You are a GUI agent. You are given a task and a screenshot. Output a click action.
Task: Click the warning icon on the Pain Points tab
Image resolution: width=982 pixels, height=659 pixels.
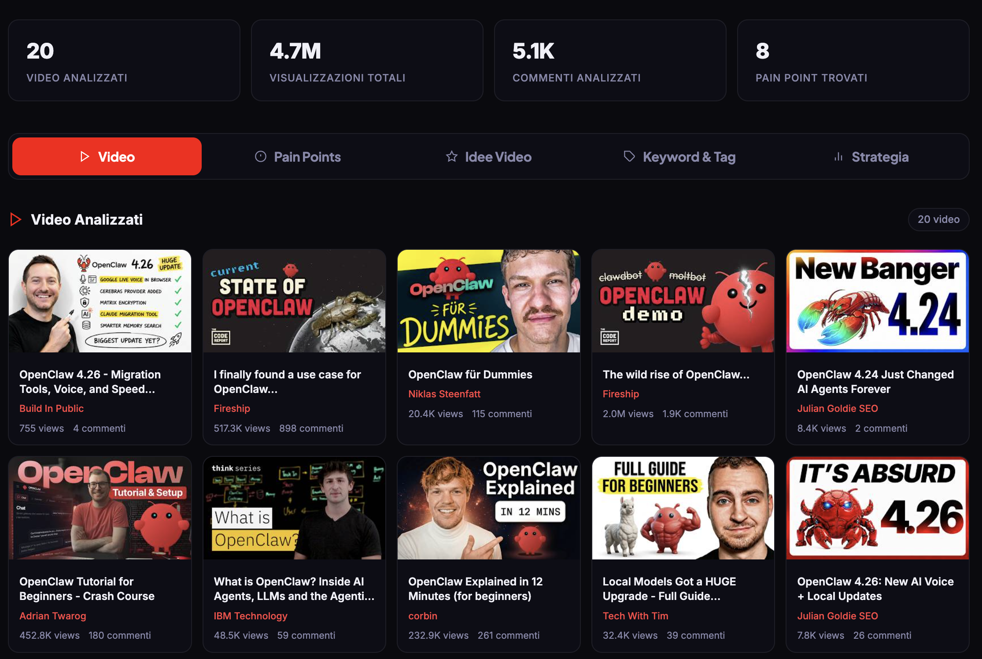262,156
